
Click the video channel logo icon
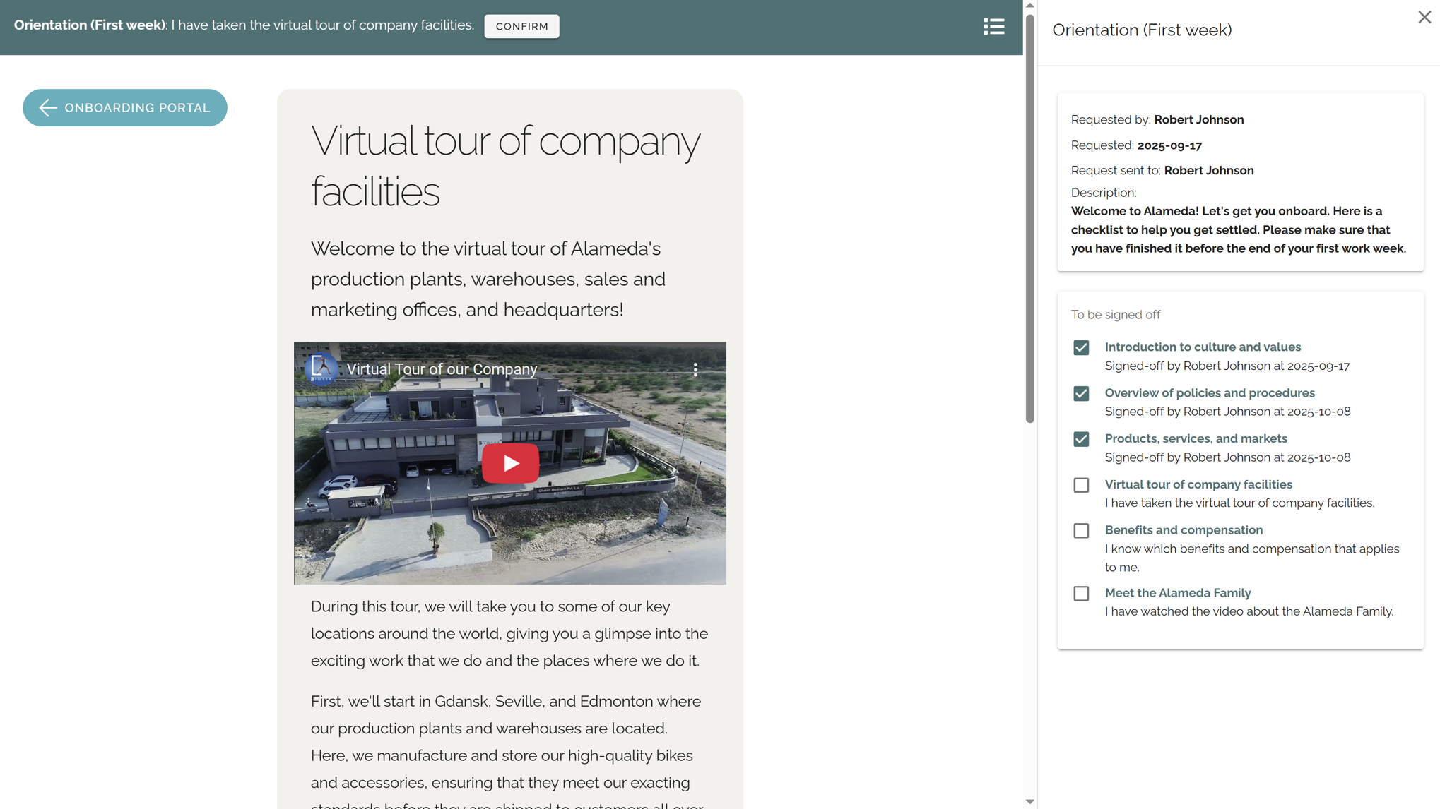321,368
